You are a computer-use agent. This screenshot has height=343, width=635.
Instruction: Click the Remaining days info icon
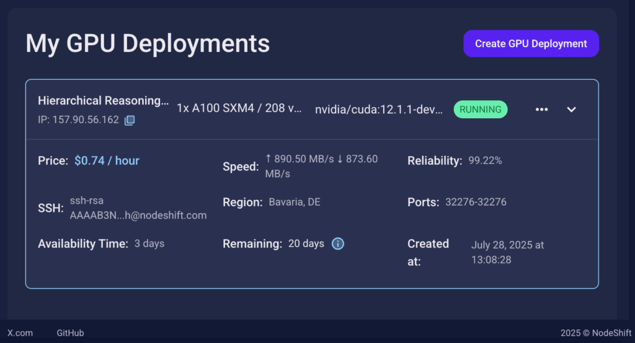338,243
